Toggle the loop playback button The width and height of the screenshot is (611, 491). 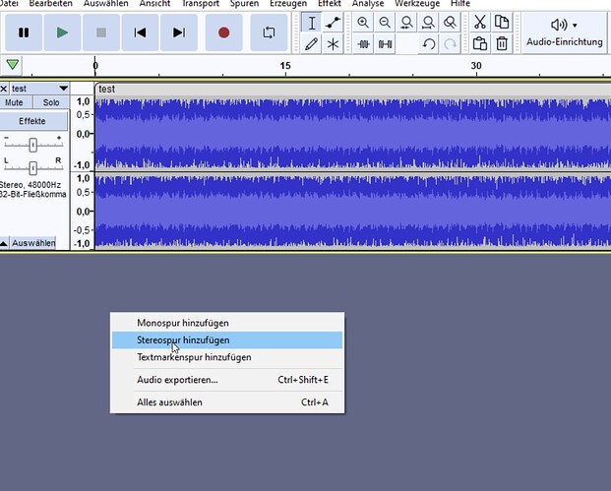pos(269,32)
